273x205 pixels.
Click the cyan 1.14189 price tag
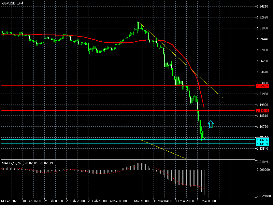(x=262, y=144)
